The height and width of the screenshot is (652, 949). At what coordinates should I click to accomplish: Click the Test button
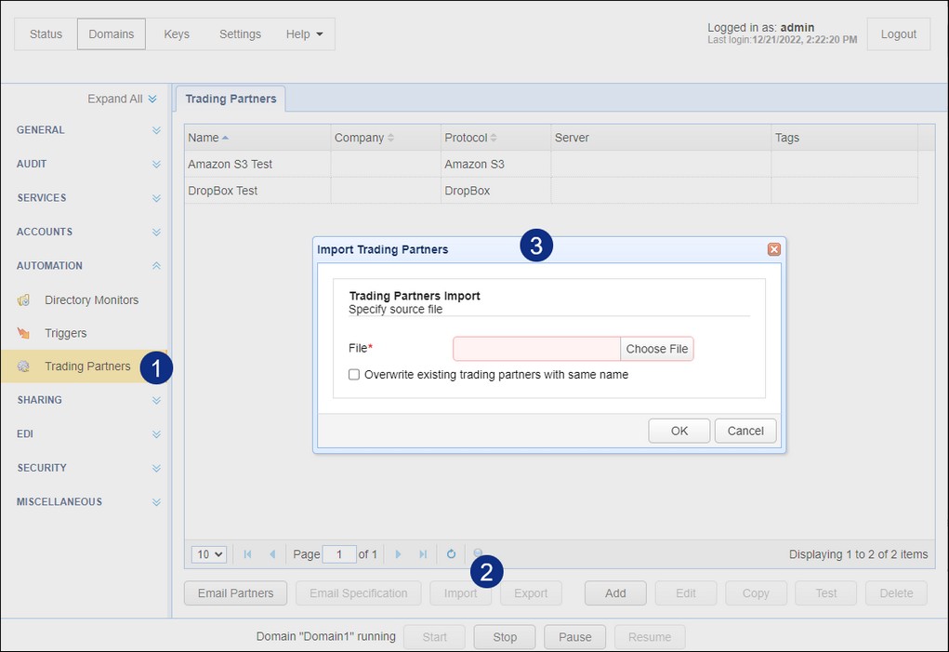[x=826, y=593]
